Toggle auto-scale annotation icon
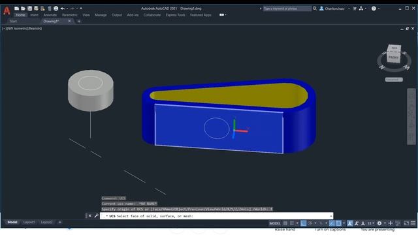 click(x=357, y=223)
